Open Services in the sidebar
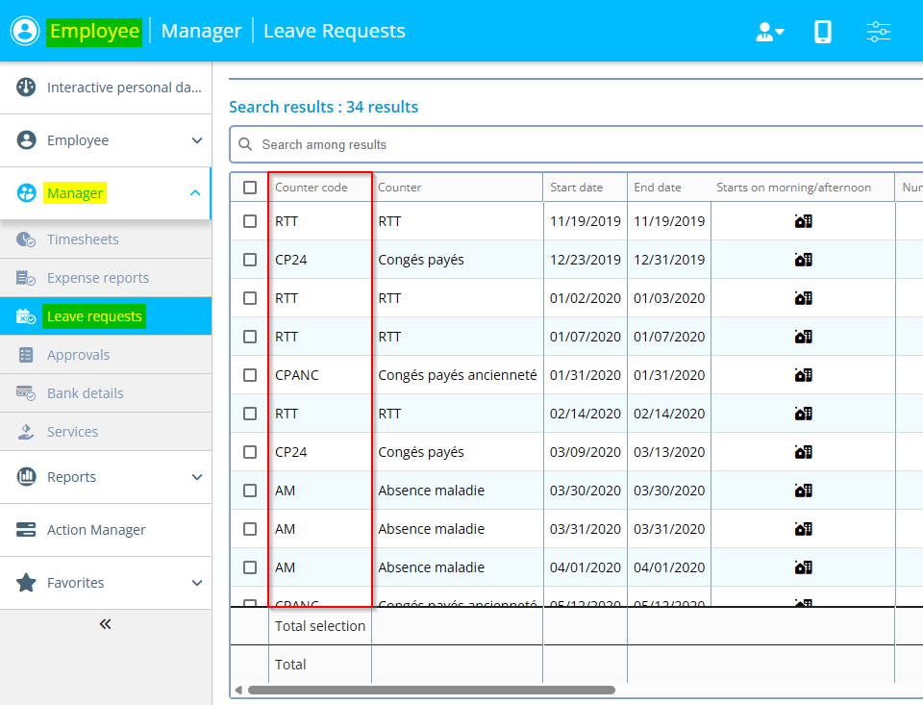The height and width of the screenshot is (705, 923). tap(72, 432)
